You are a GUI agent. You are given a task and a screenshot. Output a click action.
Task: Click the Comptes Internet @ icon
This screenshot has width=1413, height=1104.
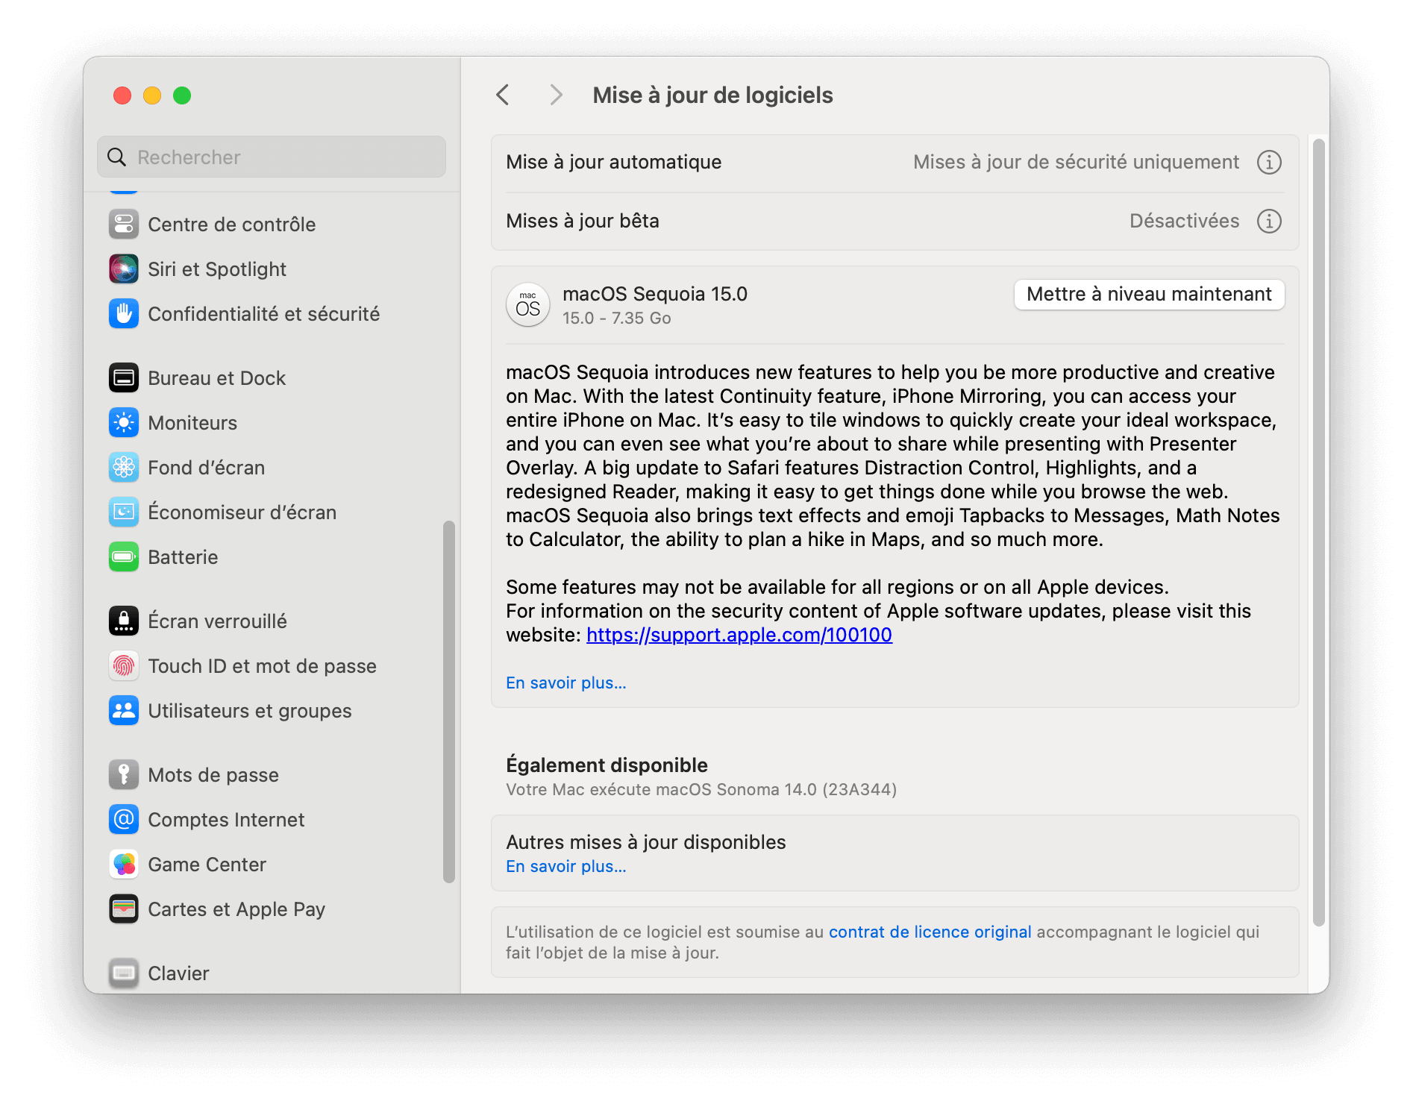[x=124, y=820]
